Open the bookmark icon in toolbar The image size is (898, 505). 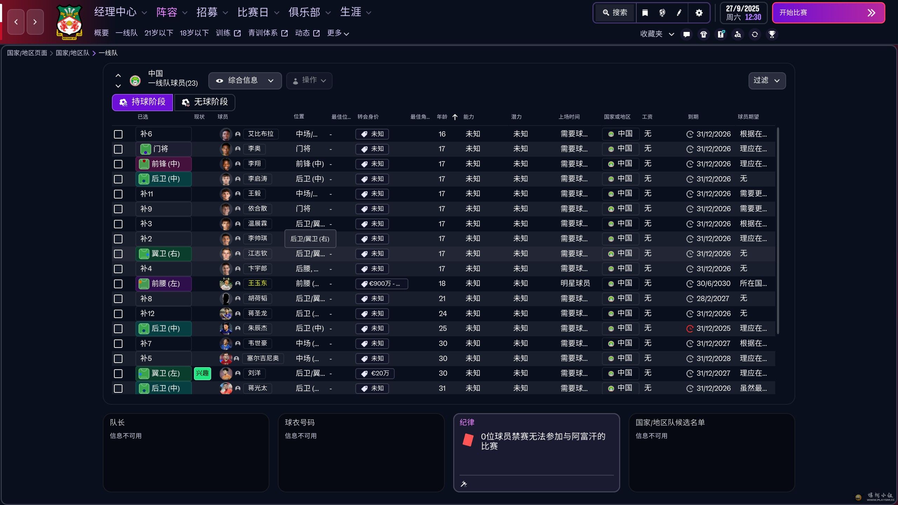click(x=645, y=13)
